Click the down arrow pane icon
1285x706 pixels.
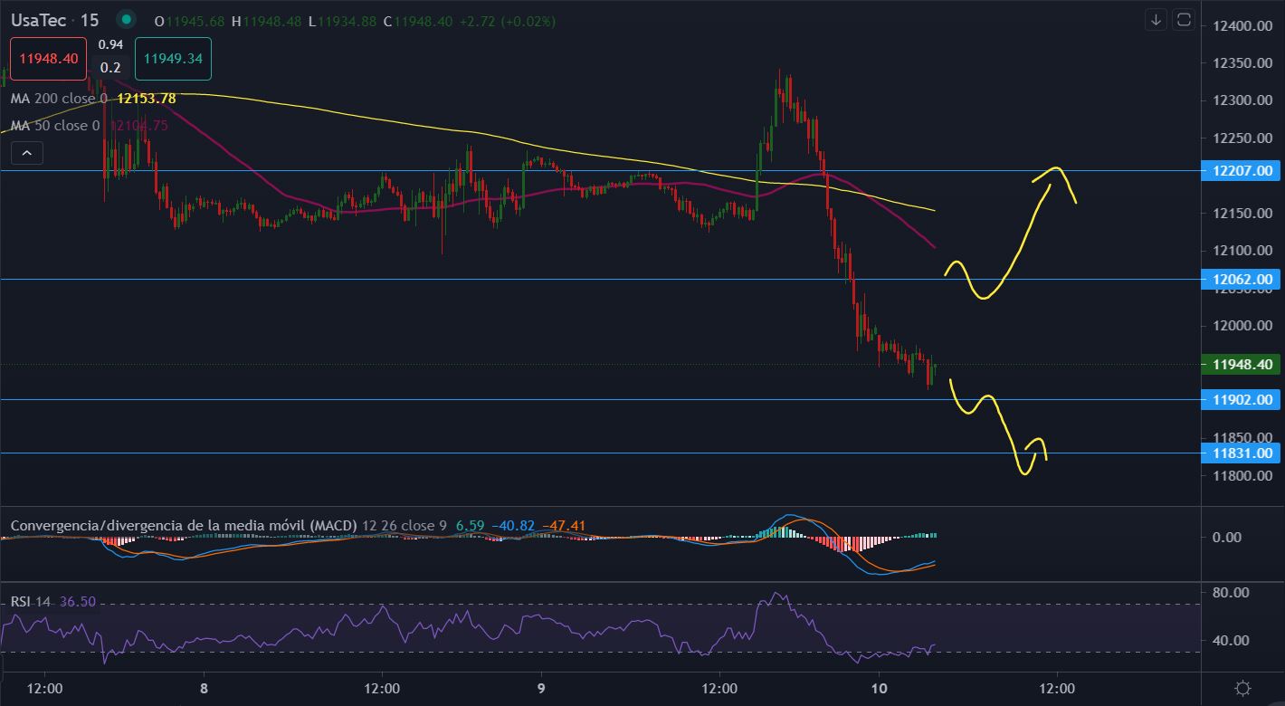click(x=1156, y=20)
